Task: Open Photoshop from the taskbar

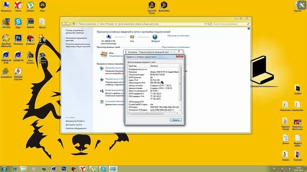Action: 64,169
